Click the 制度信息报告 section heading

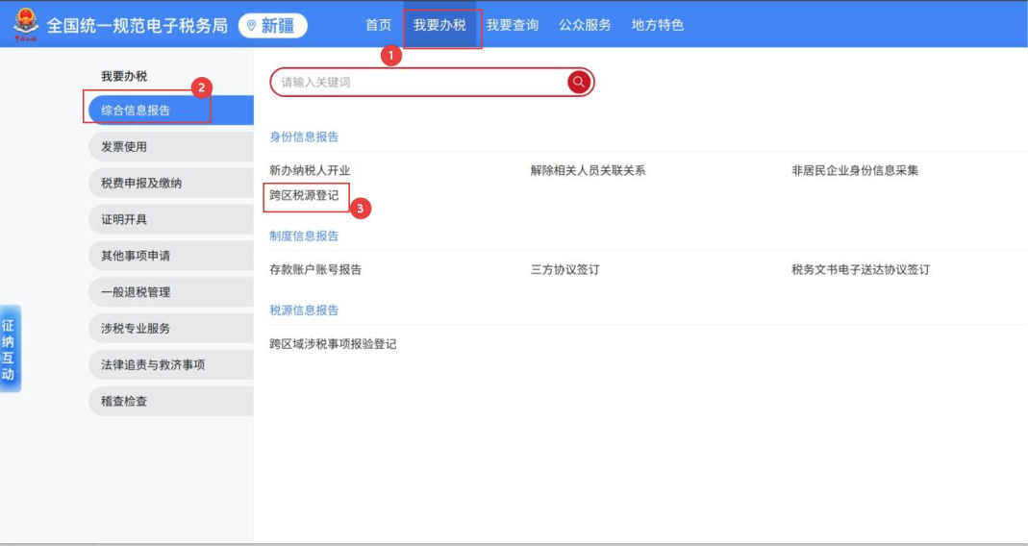[x=304, y=236]
